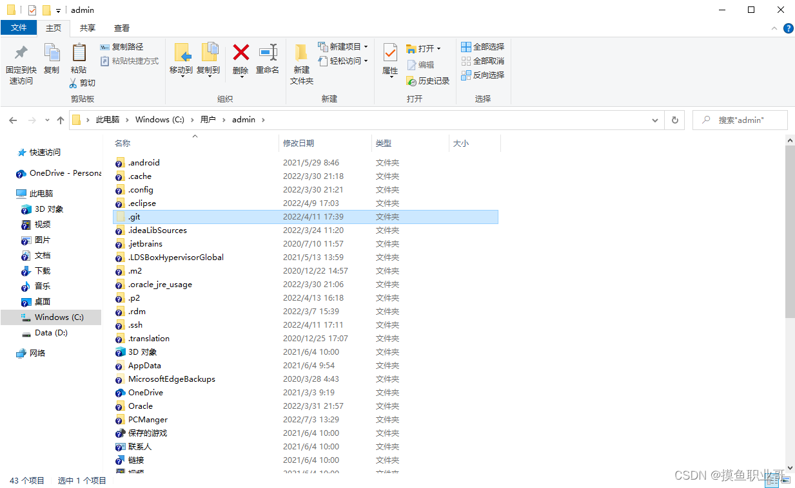Open quick access toolbar customize dropdown

[58, 11]
